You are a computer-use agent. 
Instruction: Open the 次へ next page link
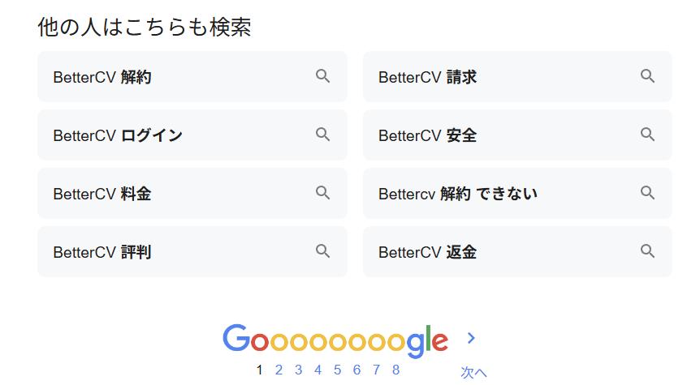[x=473, y=372]
